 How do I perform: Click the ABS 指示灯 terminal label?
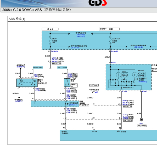(121, 132)
